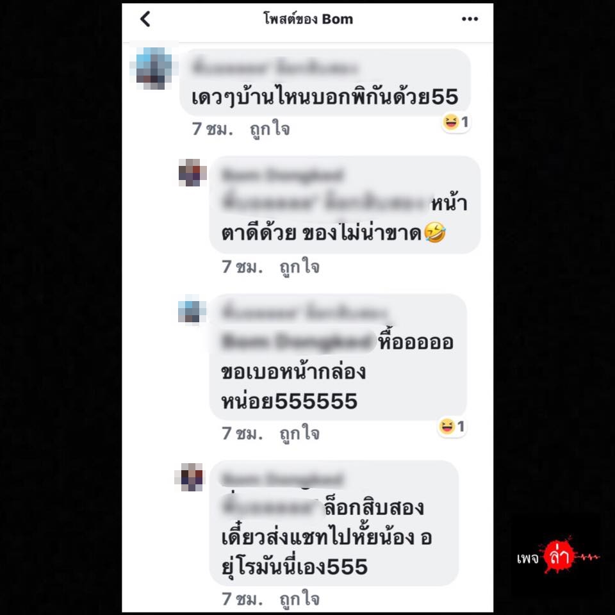
Task: Open the first commenter's pixelated avatar
Action: pyautogui.click(x=154, y=68)
